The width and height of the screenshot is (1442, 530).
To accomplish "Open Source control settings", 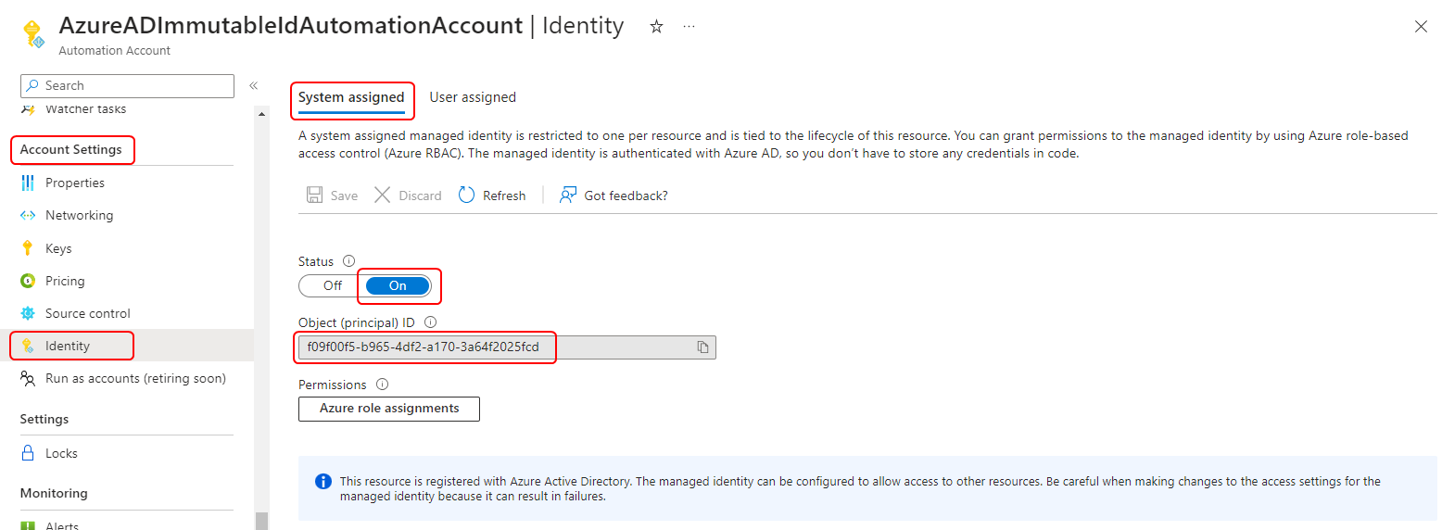I will 88,313.
